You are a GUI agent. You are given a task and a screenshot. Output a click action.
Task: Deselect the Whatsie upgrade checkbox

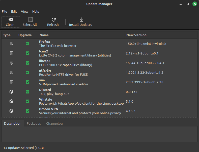click(27, 101)
